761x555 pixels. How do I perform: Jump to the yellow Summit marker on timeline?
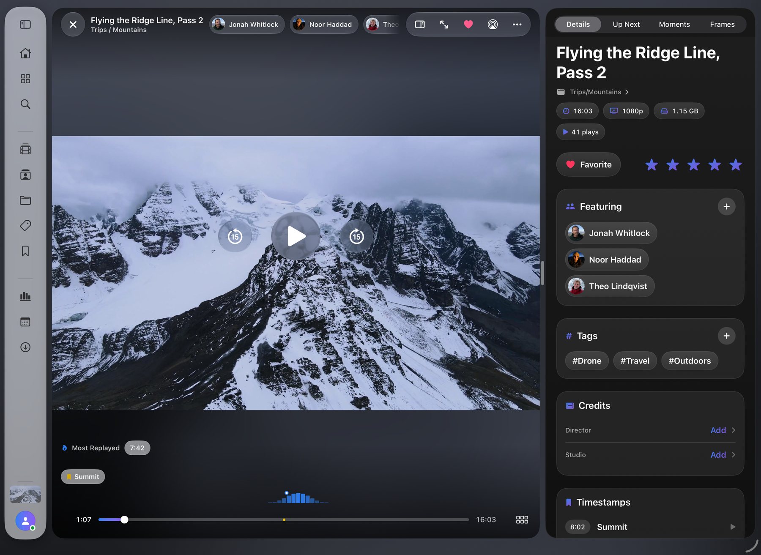pos(284,519)
